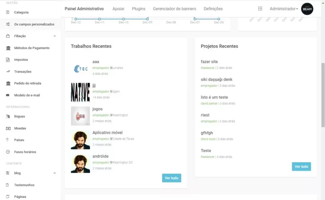Click the custom fields sliders icon
This screenshot has height=200, width=325.
tap(8, 24)
